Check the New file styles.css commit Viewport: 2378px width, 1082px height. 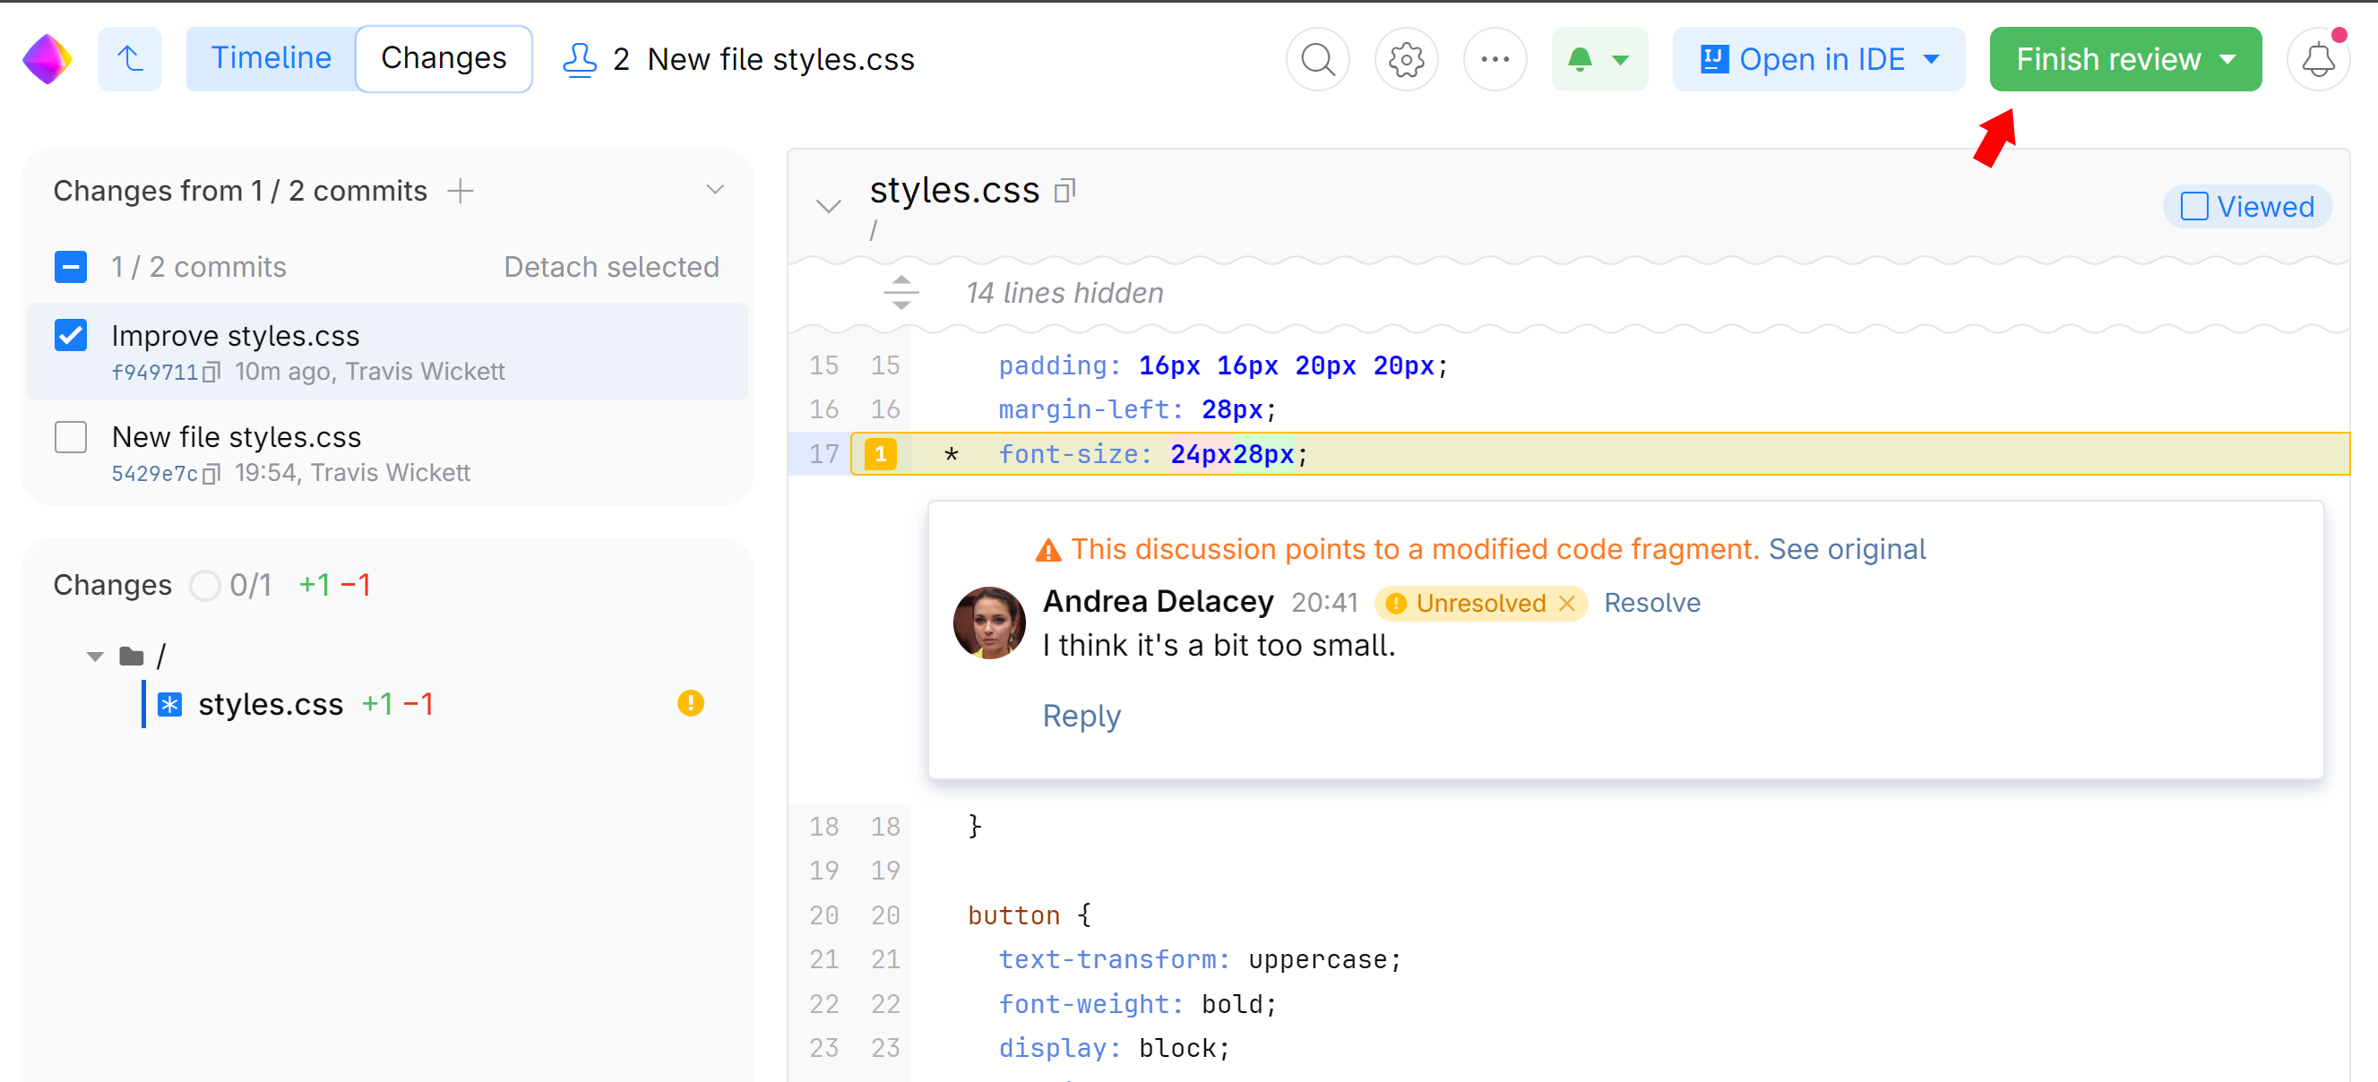tap(71, 437)
